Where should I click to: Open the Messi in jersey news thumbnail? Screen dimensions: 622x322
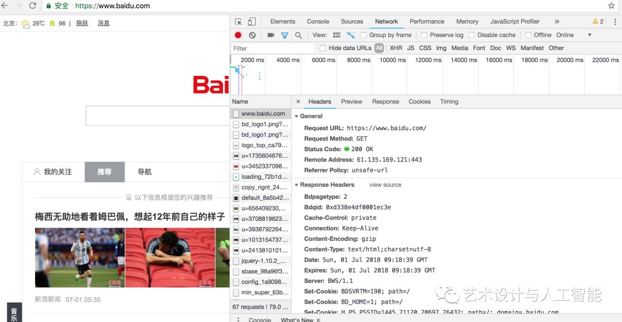click(x=79, y=258)
